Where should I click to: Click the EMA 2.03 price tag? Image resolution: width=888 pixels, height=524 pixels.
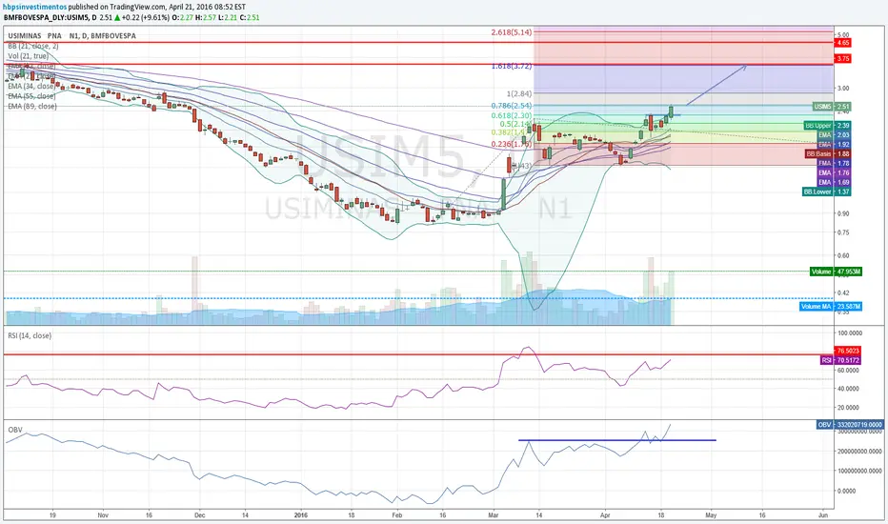[834, 135]
